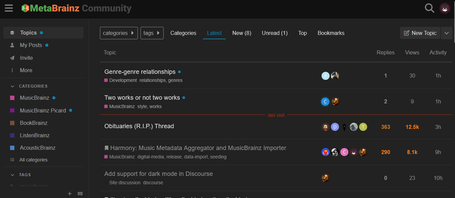
Task: Click second avatar on Genre-genre relationships row
Action: pyautogui.click(x=335, y=76)
